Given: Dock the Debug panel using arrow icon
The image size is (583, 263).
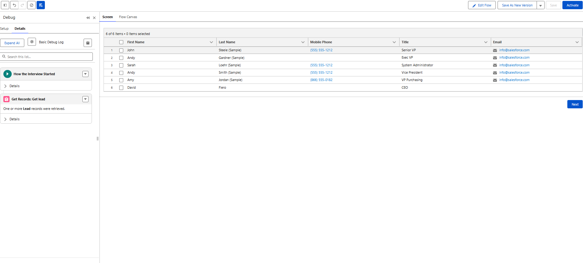Looking at the screenshot, I should 88,18.
